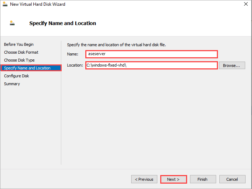Viewport: 252px width, 189px height.
Task: Click the instruction text about virtual hard disk file
Action: tap(117, 45)
